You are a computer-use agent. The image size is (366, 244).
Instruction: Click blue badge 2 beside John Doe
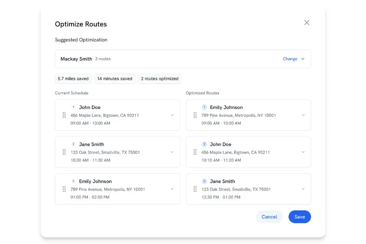(x=204, y=144)
